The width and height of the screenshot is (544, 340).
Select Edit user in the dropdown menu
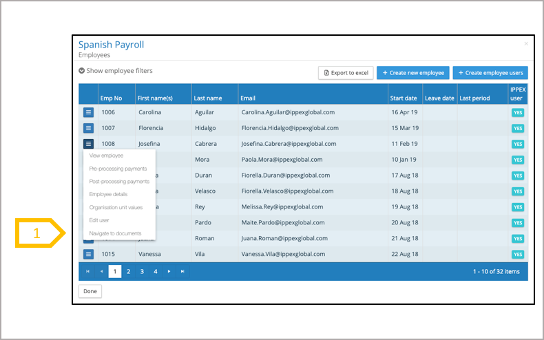[99, 220]
